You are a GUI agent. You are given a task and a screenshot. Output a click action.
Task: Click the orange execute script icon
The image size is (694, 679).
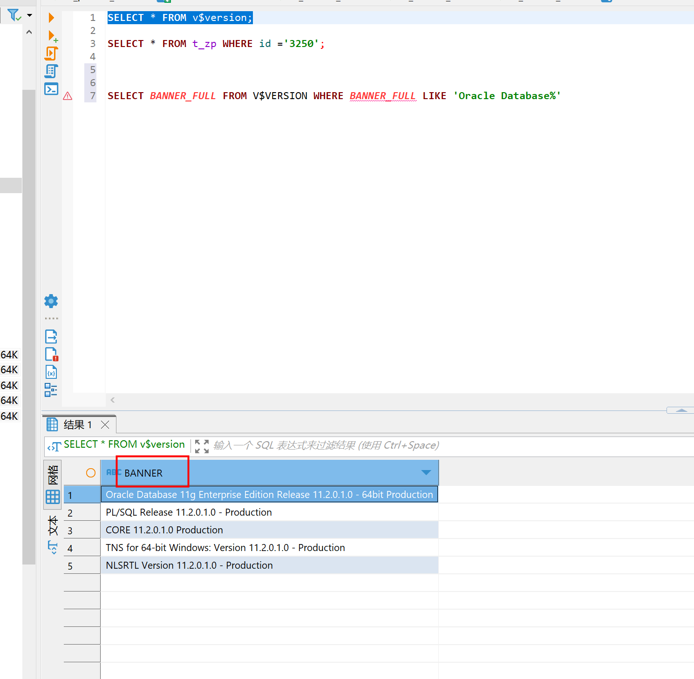tap(51, 54)
